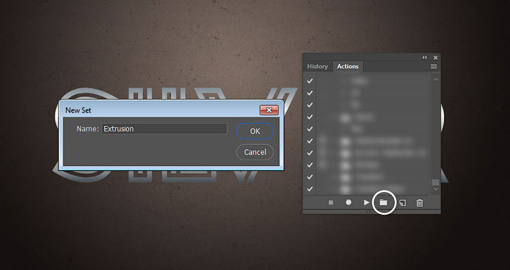This screenshot has width=510, height=270.
Task: Play the selected action
Action: point(366,202)
